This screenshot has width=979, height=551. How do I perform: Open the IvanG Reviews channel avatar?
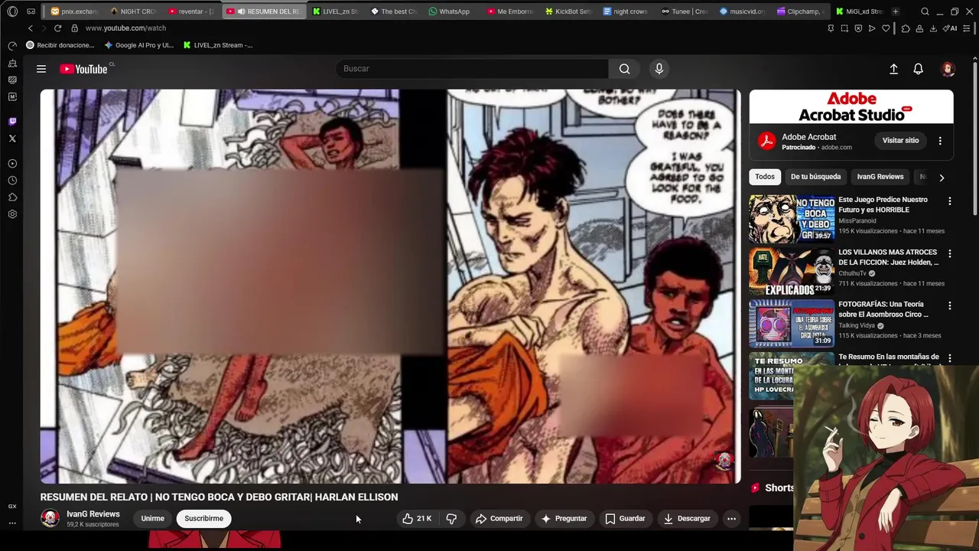[50, 519]
